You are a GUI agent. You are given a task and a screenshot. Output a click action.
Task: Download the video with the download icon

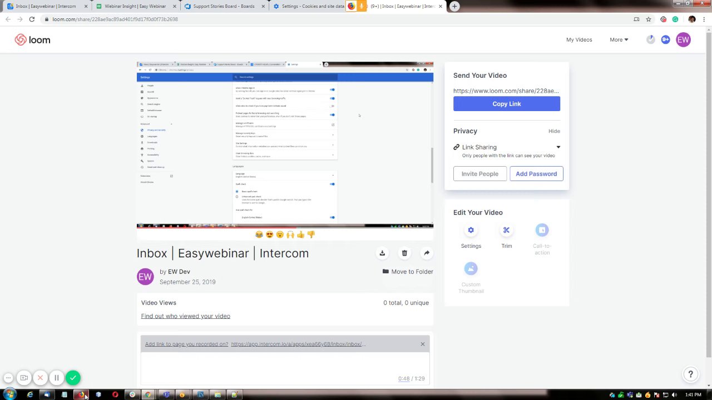tap(382, 253)
